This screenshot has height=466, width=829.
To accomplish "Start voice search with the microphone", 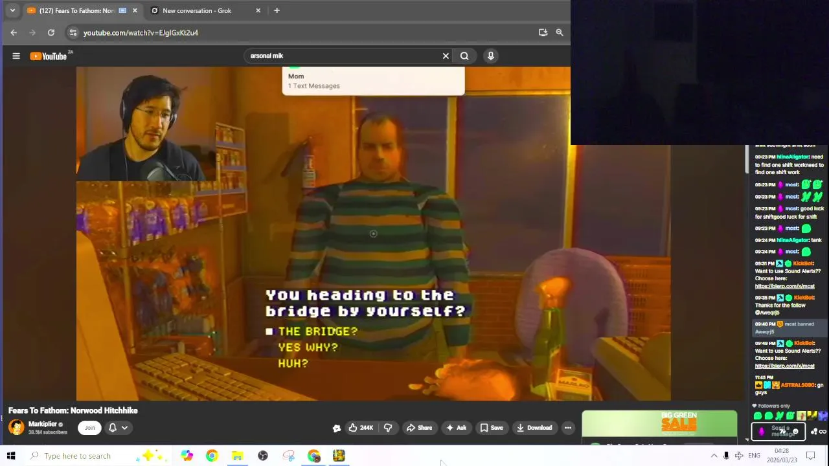I will [490, 56].
